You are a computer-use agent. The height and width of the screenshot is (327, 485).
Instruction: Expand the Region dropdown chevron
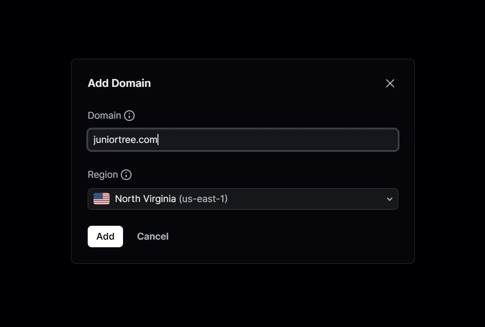[390, 199]
